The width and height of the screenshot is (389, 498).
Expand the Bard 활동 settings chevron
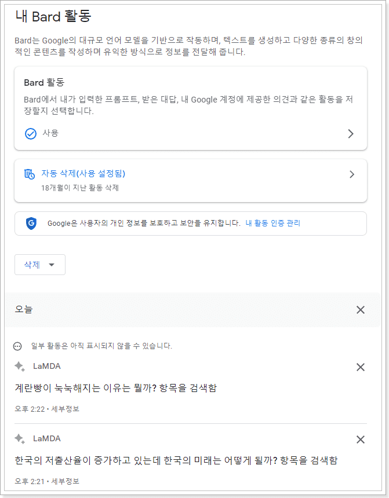tap(350, 133)
